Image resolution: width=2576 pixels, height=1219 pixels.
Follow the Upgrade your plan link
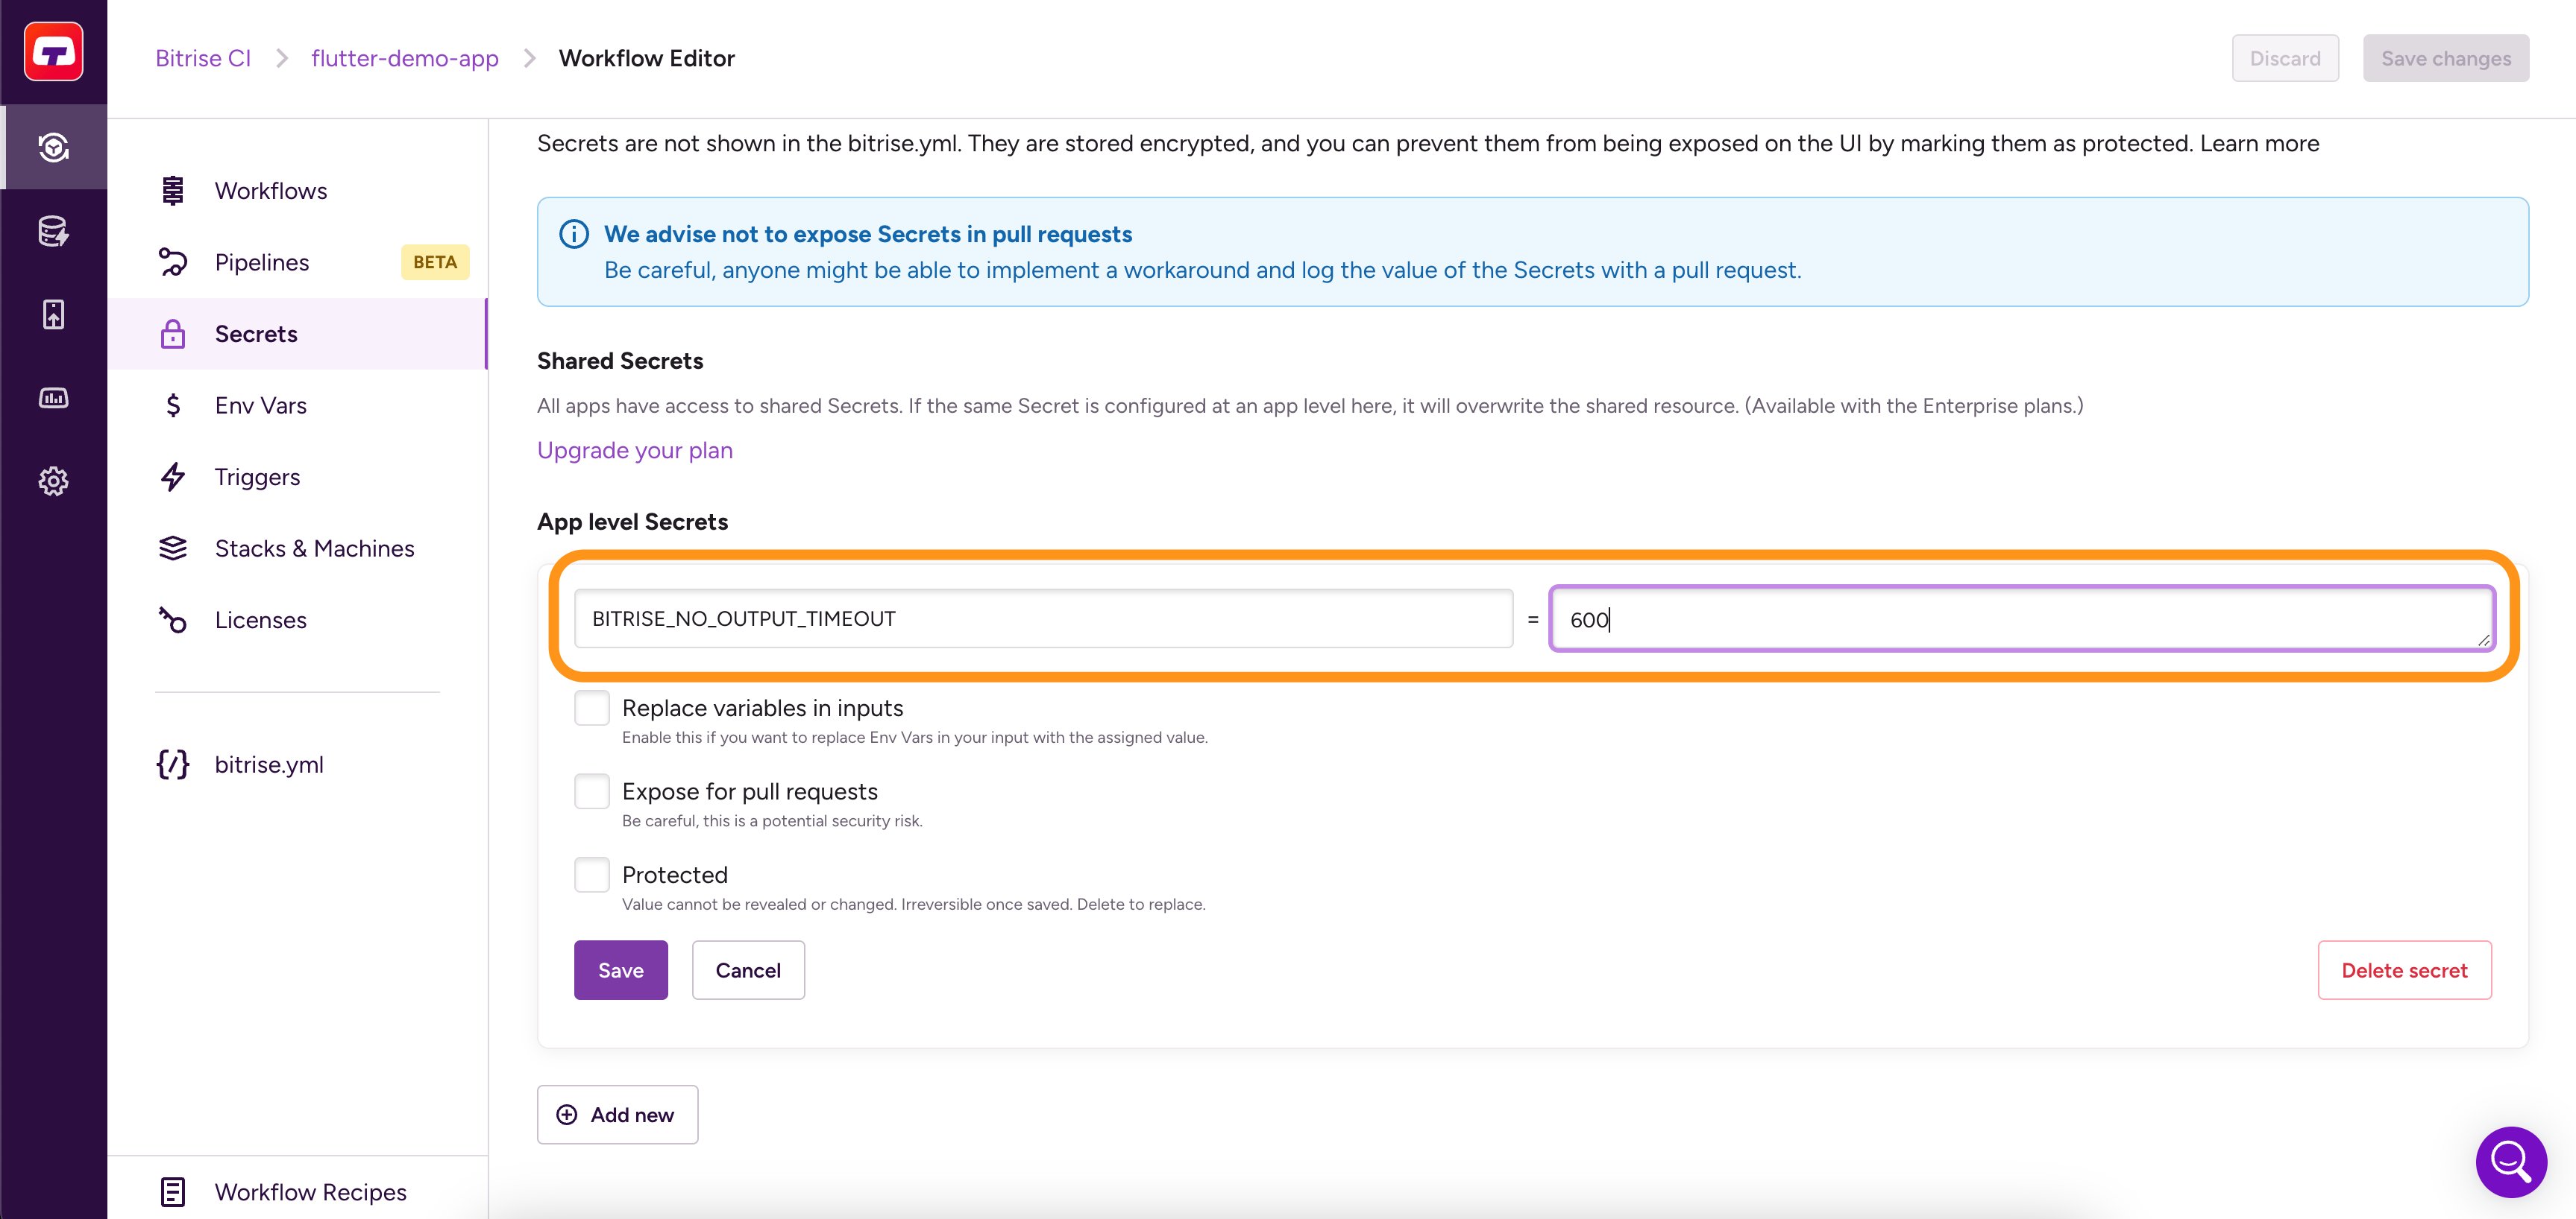click(x=635, y=451)
